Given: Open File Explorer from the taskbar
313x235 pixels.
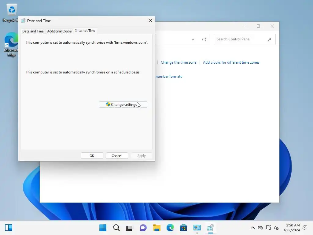Looking at the screenshot, I should click(157, 228).
